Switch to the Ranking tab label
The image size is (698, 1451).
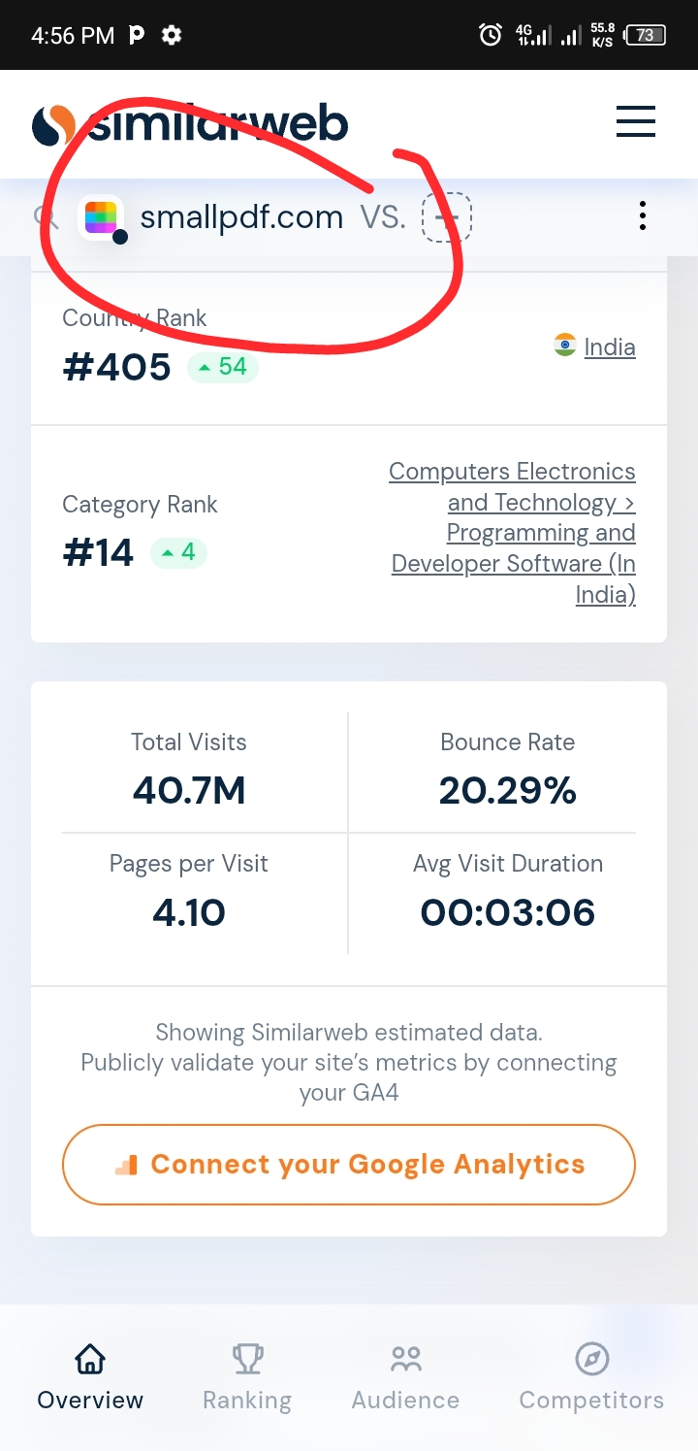pyautogui.click(x=247, y=1401)
